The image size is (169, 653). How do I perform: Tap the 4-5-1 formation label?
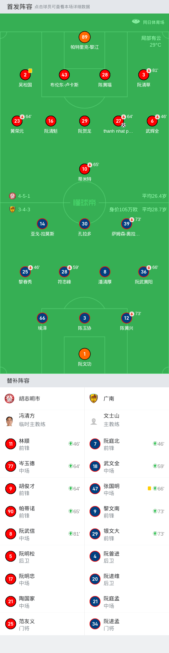click(x=24, y=196)
